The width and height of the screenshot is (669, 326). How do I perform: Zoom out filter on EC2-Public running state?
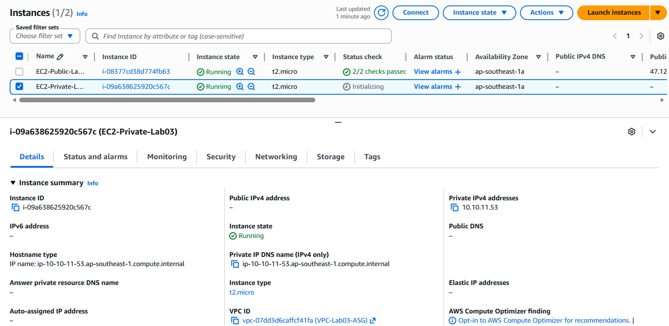point(251,72)
